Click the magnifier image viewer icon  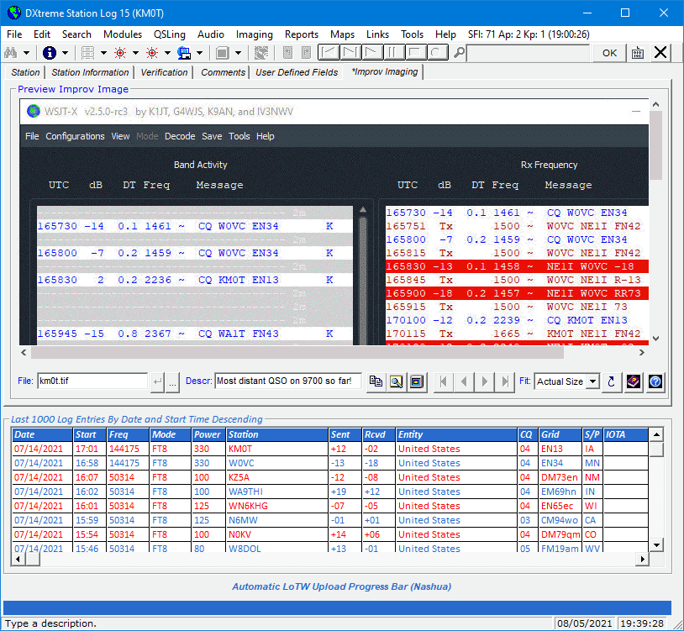[395, 381]
